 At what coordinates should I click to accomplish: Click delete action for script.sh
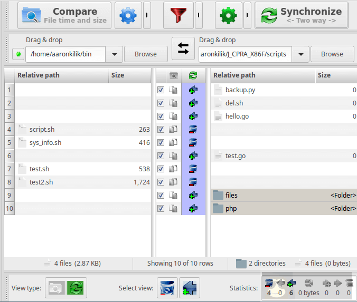click(193, 130)
